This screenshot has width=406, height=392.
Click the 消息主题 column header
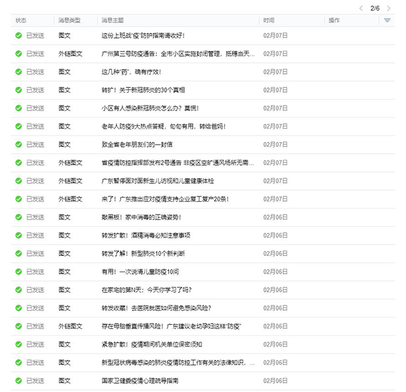coord(112,21)
